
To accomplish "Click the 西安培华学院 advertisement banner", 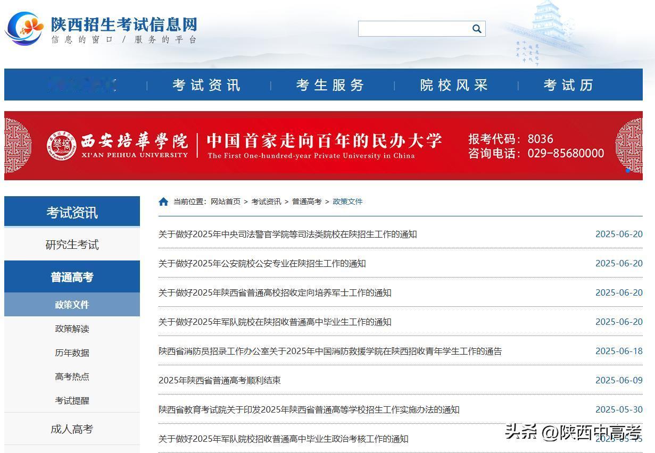I will coord(324,146).
